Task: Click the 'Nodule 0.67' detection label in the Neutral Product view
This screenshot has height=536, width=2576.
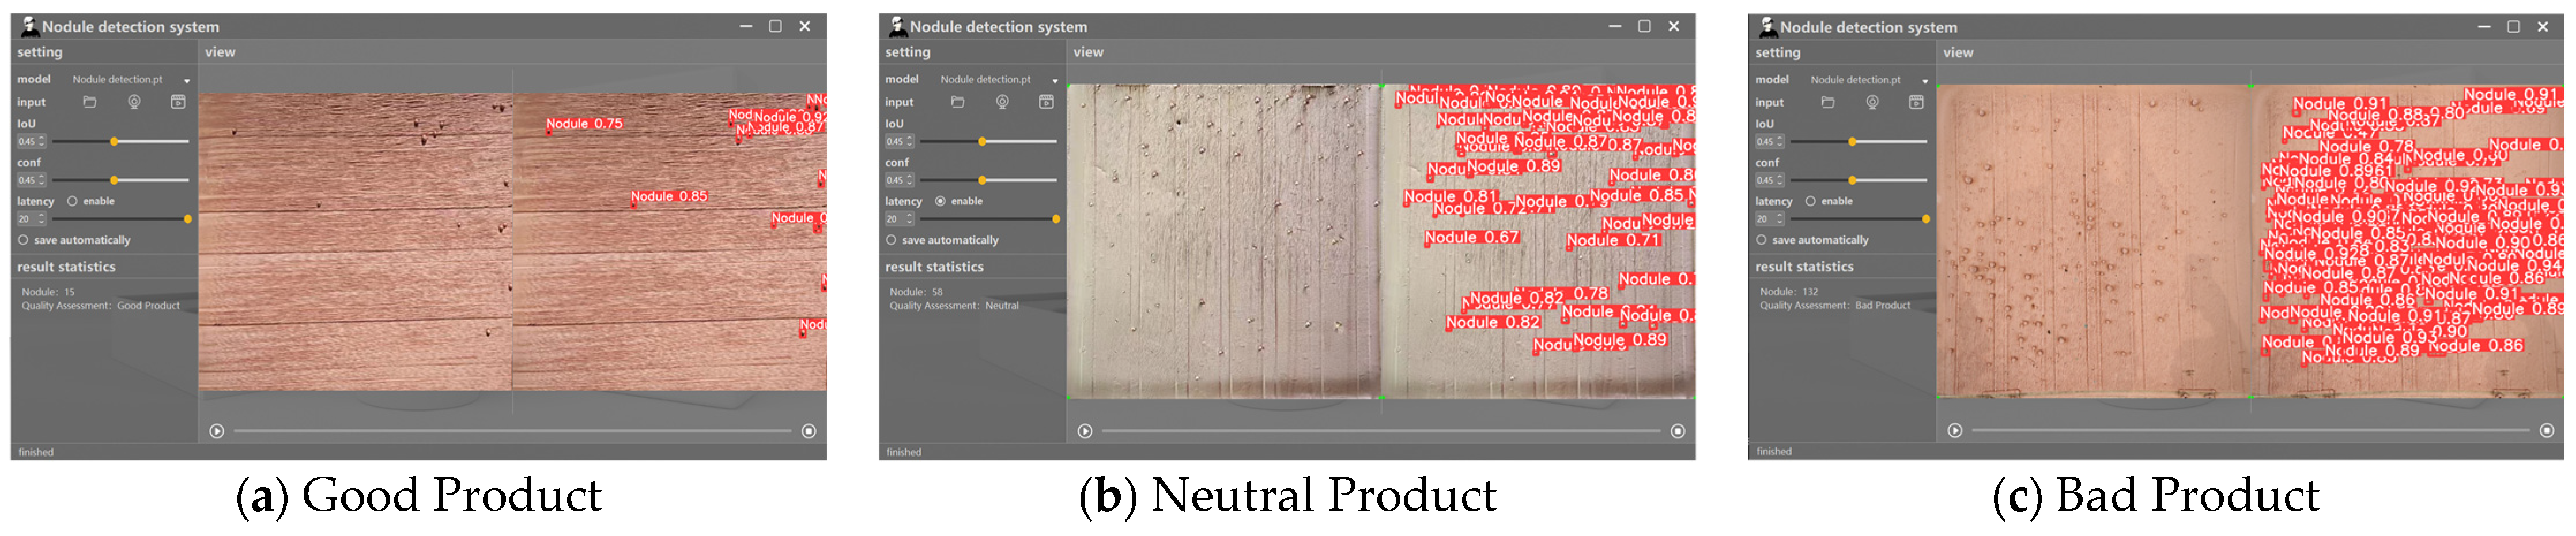Action: click(x=1472, y=238)
